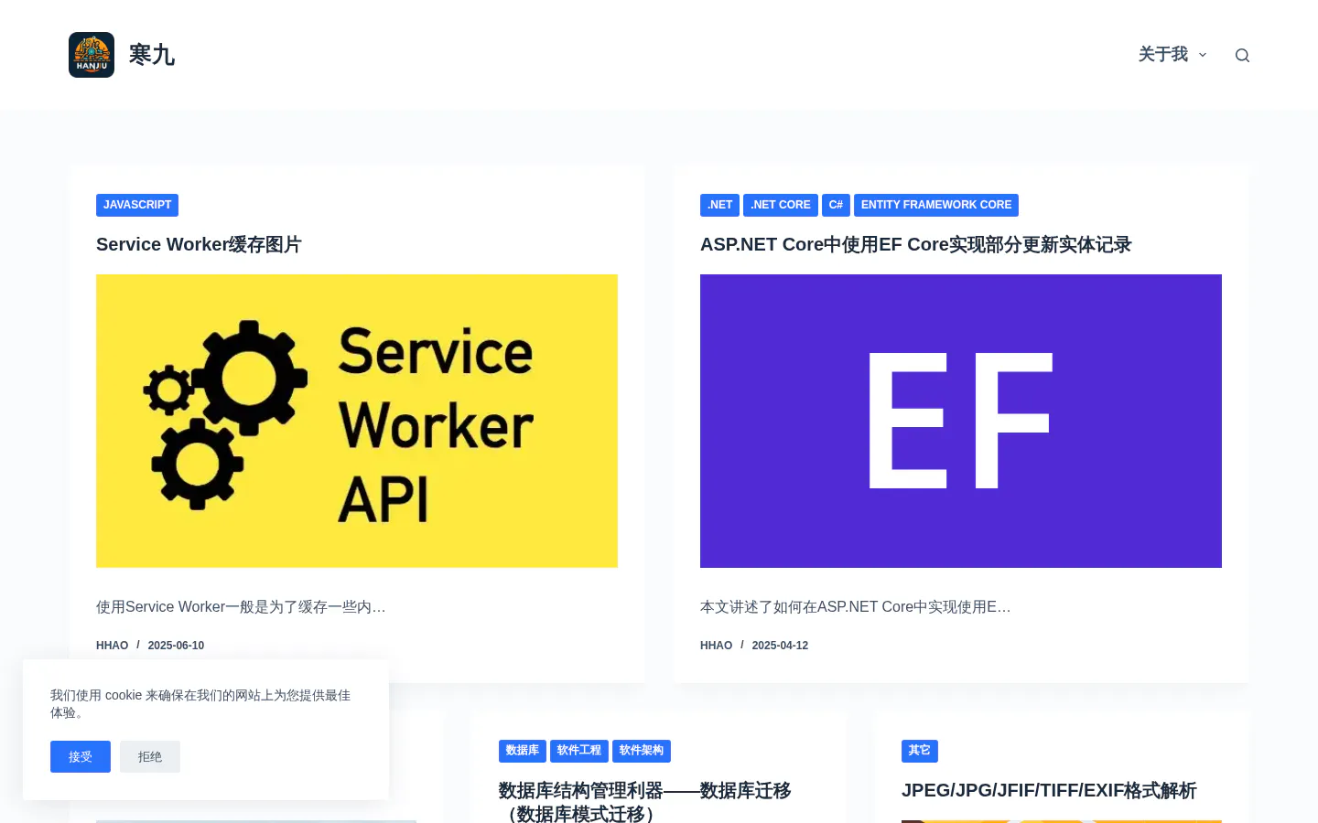Select the 软件工程 category tag

[579, 751]
